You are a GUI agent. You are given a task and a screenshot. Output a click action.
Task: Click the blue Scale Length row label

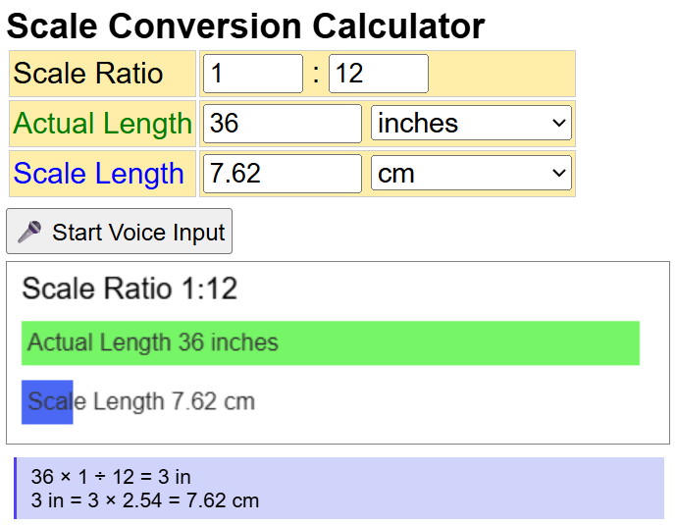[98, 174]
